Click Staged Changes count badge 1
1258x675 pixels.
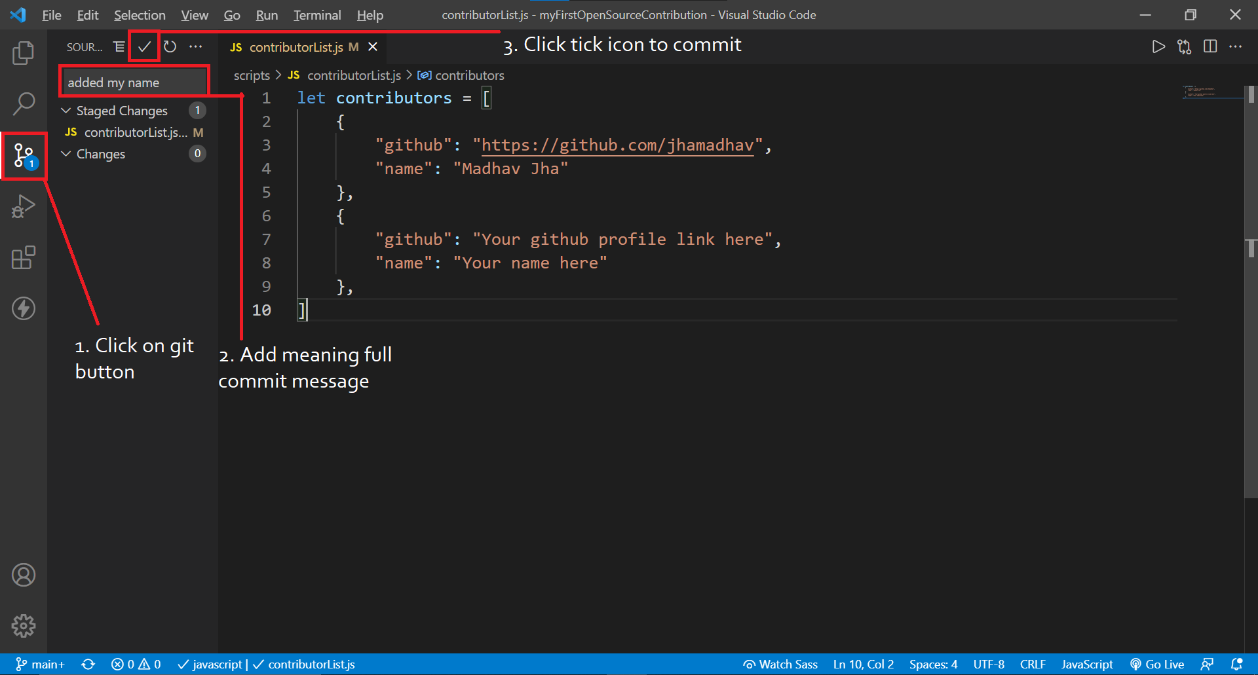(x=197, y=111)
